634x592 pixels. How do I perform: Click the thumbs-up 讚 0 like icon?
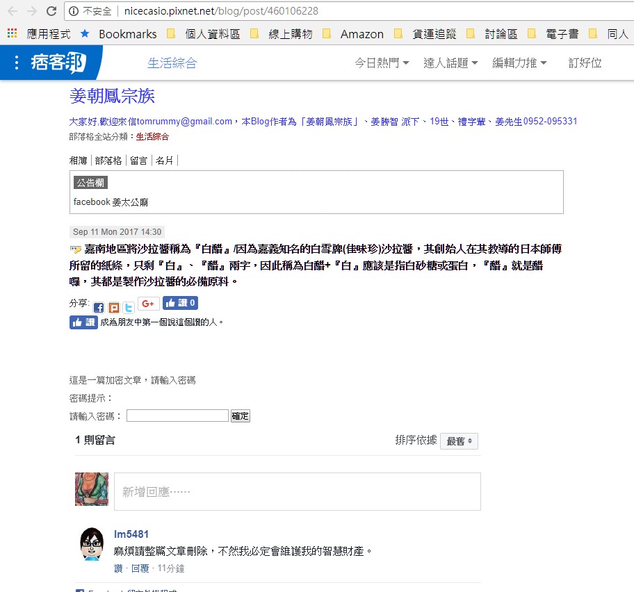click(180, 303)
